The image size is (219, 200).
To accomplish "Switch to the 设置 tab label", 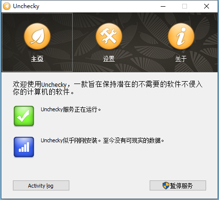I will pos(109,59).
